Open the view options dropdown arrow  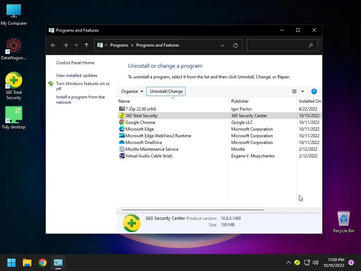point(302,91)
